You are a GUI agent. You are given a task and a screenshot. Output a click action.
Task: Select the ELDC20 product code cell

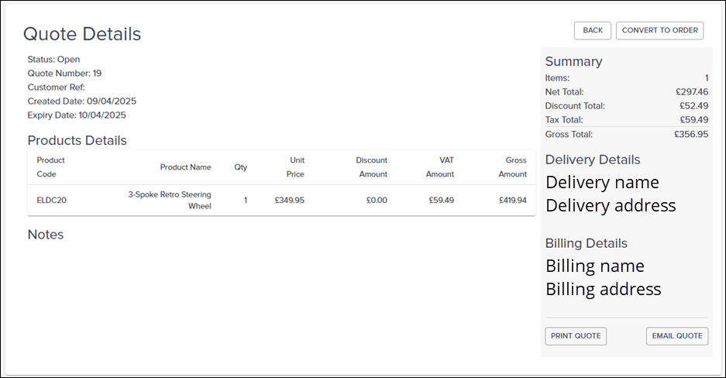tap(51, 200)
